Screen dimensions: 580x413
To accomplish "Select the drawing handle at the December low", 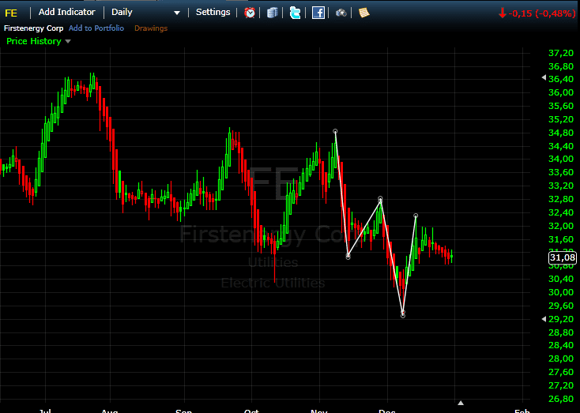I will coord(403,315).
